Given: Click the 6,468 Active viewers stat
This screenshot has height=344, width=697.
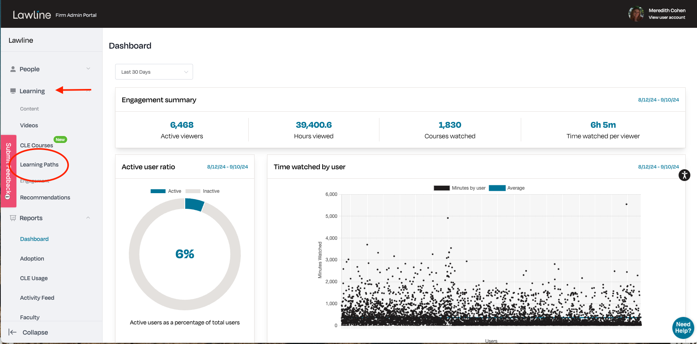Looking at the screenshot, I should pyautogui.click(x=182, y=130).
